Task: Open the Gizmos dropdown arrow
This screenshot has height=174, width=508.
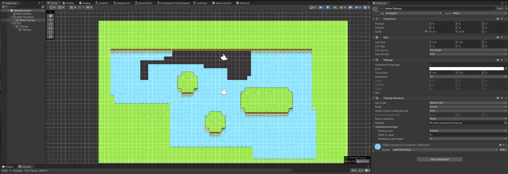Action: click(368, 7)
